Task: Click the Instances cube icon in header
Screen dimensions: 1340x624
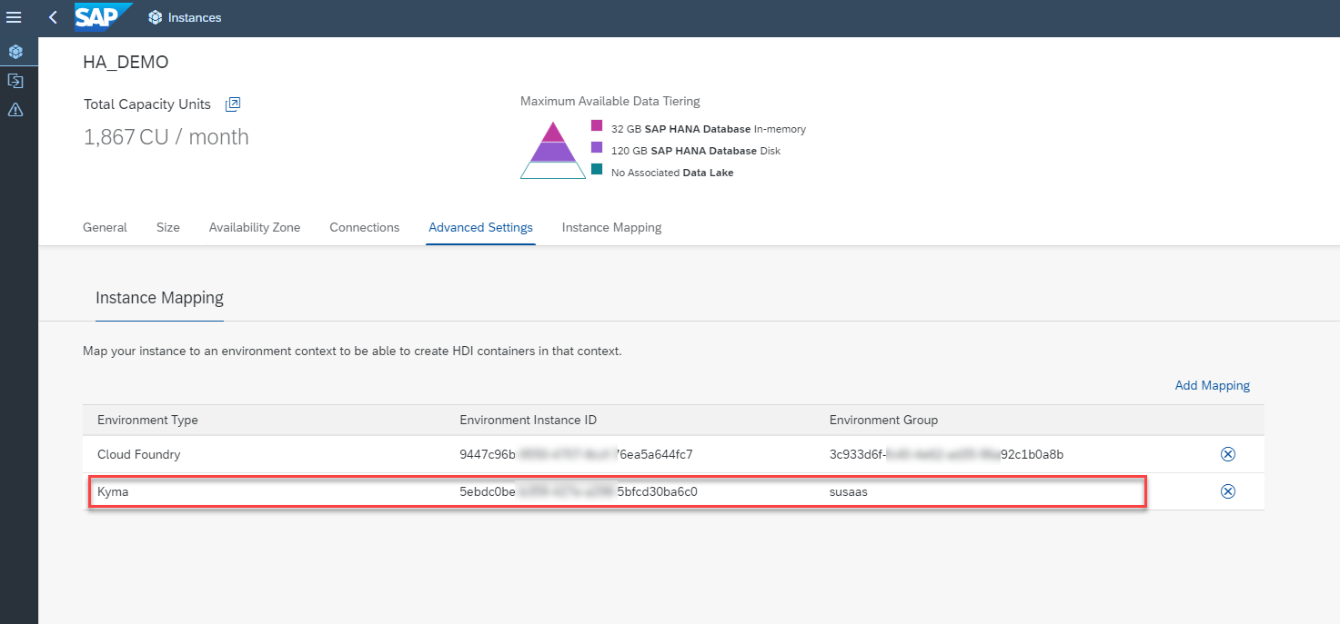Action: (x=156, y=17)
